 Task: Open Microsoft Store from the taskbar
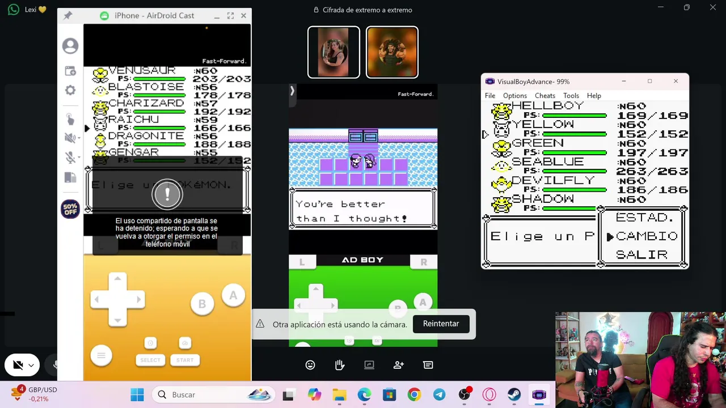389,394
